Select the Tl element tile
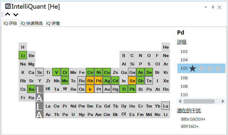This screenshot has height=135, width=228. click(x=124, y=89)
